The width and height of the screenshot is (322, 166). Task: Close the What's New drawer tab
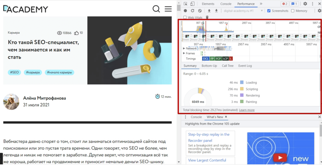226,117
